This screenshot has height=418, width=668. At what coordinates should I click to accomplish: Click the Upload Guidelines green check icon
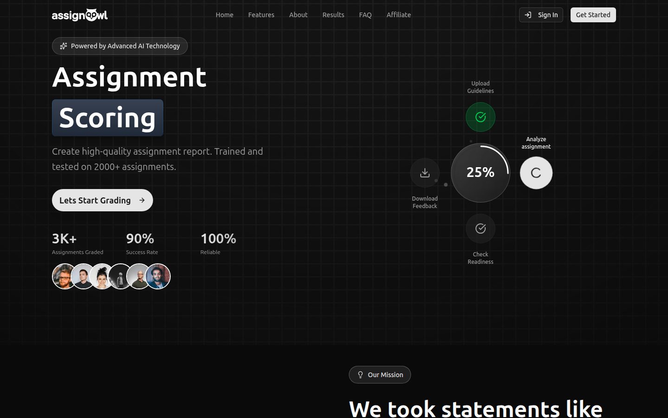(480, 117)
